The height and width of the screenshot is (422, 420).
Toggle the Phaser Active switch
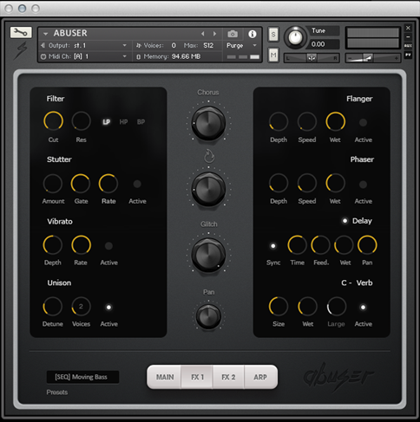coord(363,185)
